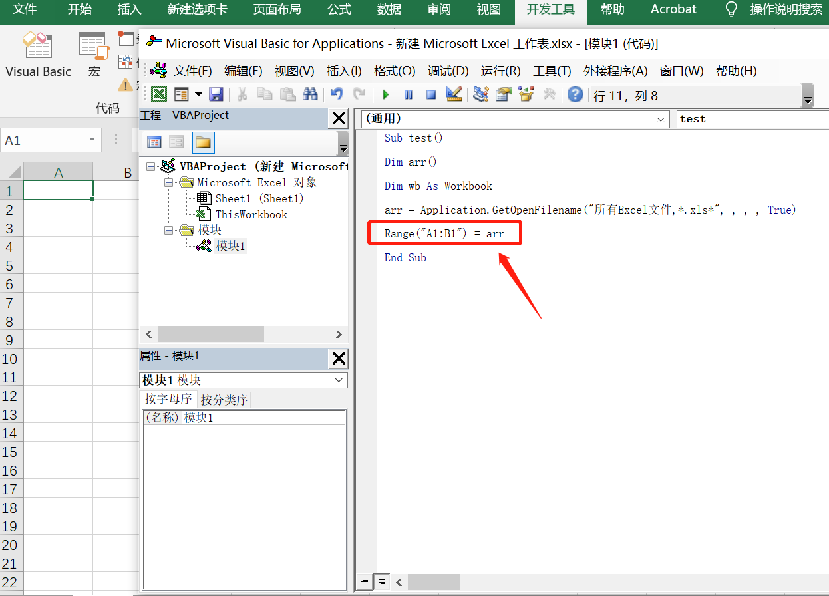
Task: Pause execution with the Break icon
Action: pyautogui.click(x=408, y=94)
